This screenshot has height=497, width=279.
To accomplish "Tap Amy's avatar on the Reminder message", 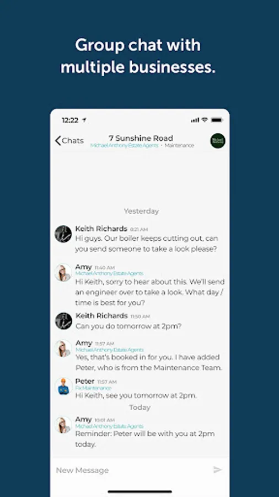I will point(63,425).
